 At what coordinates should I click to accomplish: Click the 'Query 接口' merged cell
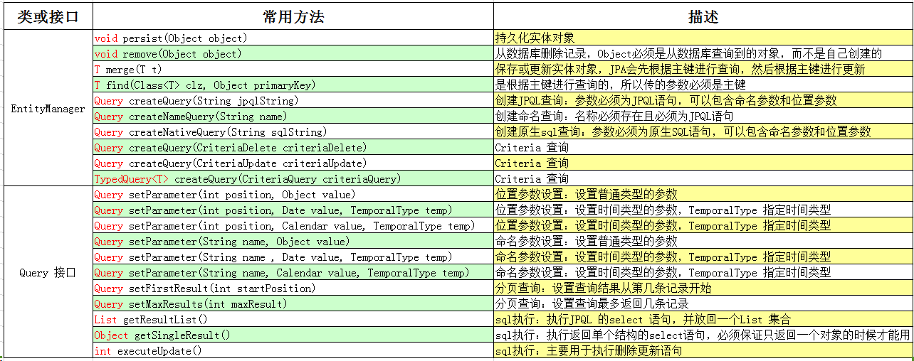[x=48, y=273]
